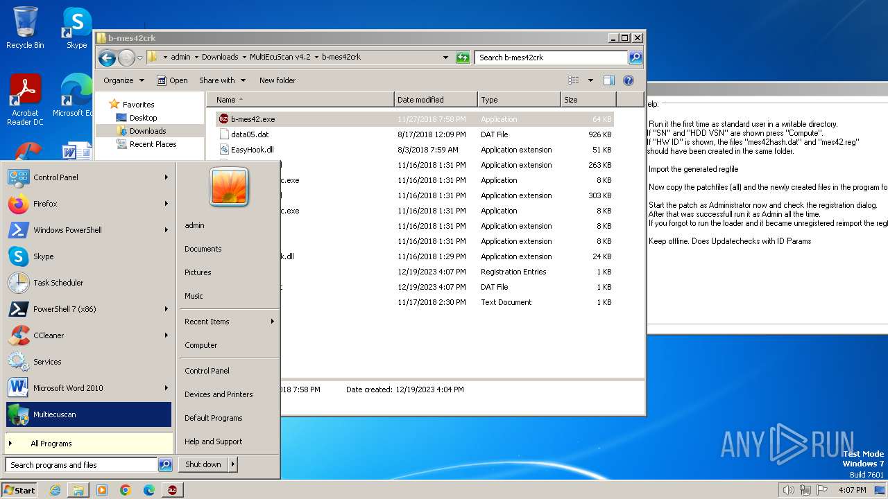Launch Skype from Start menu list

[x=88, y=256]
